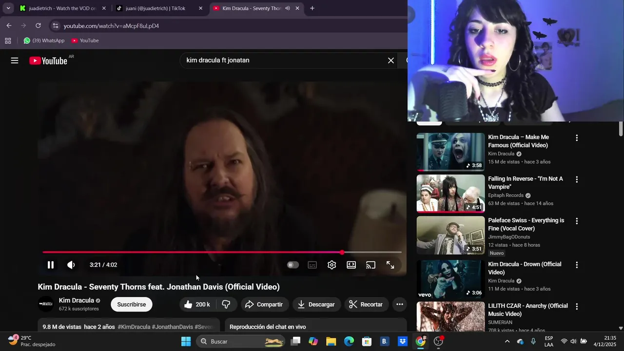Open the YouTube hamburger guide menu
Image resolution: width=624 pixels, height=351 pixels.
click(x=15, y=60)
